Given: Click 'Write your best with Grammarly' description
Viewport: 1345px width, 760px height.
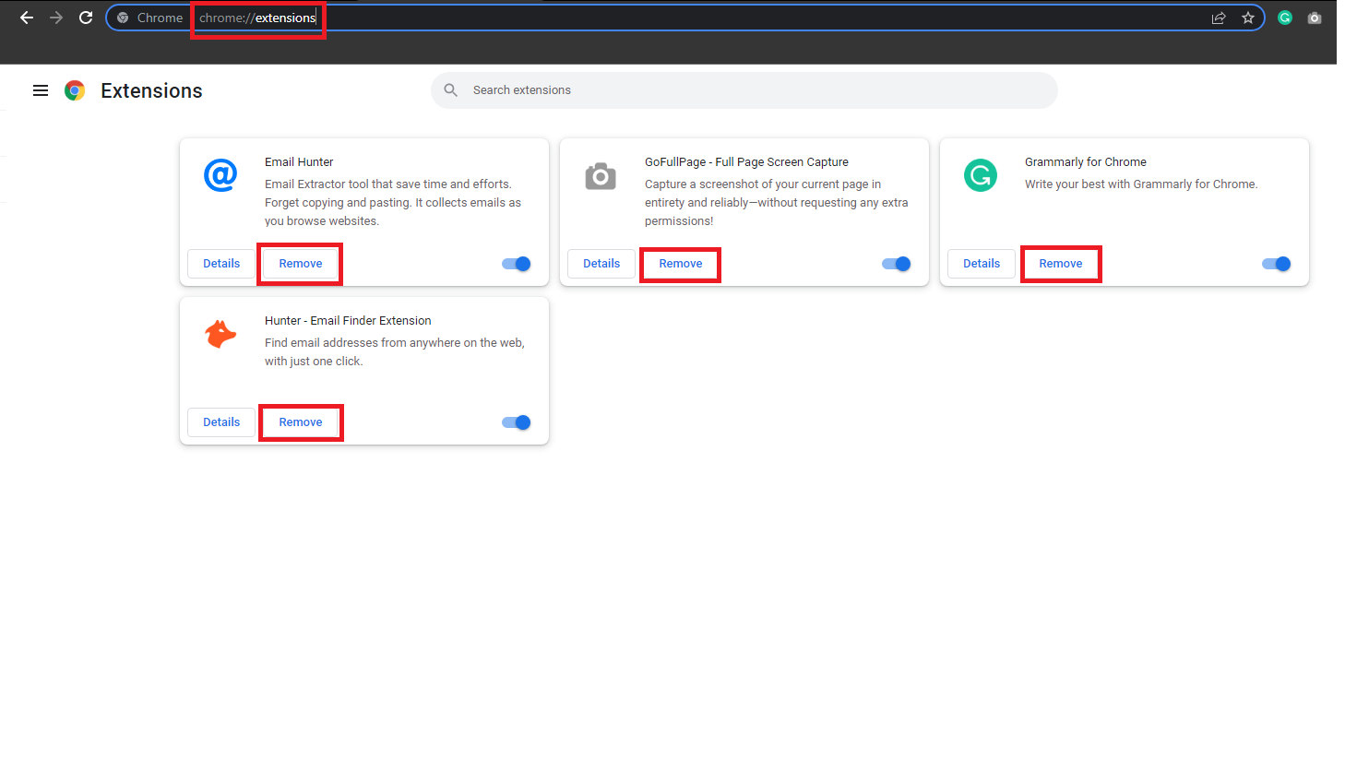Looking at the screenshot, I should [x=1141, y=184].
